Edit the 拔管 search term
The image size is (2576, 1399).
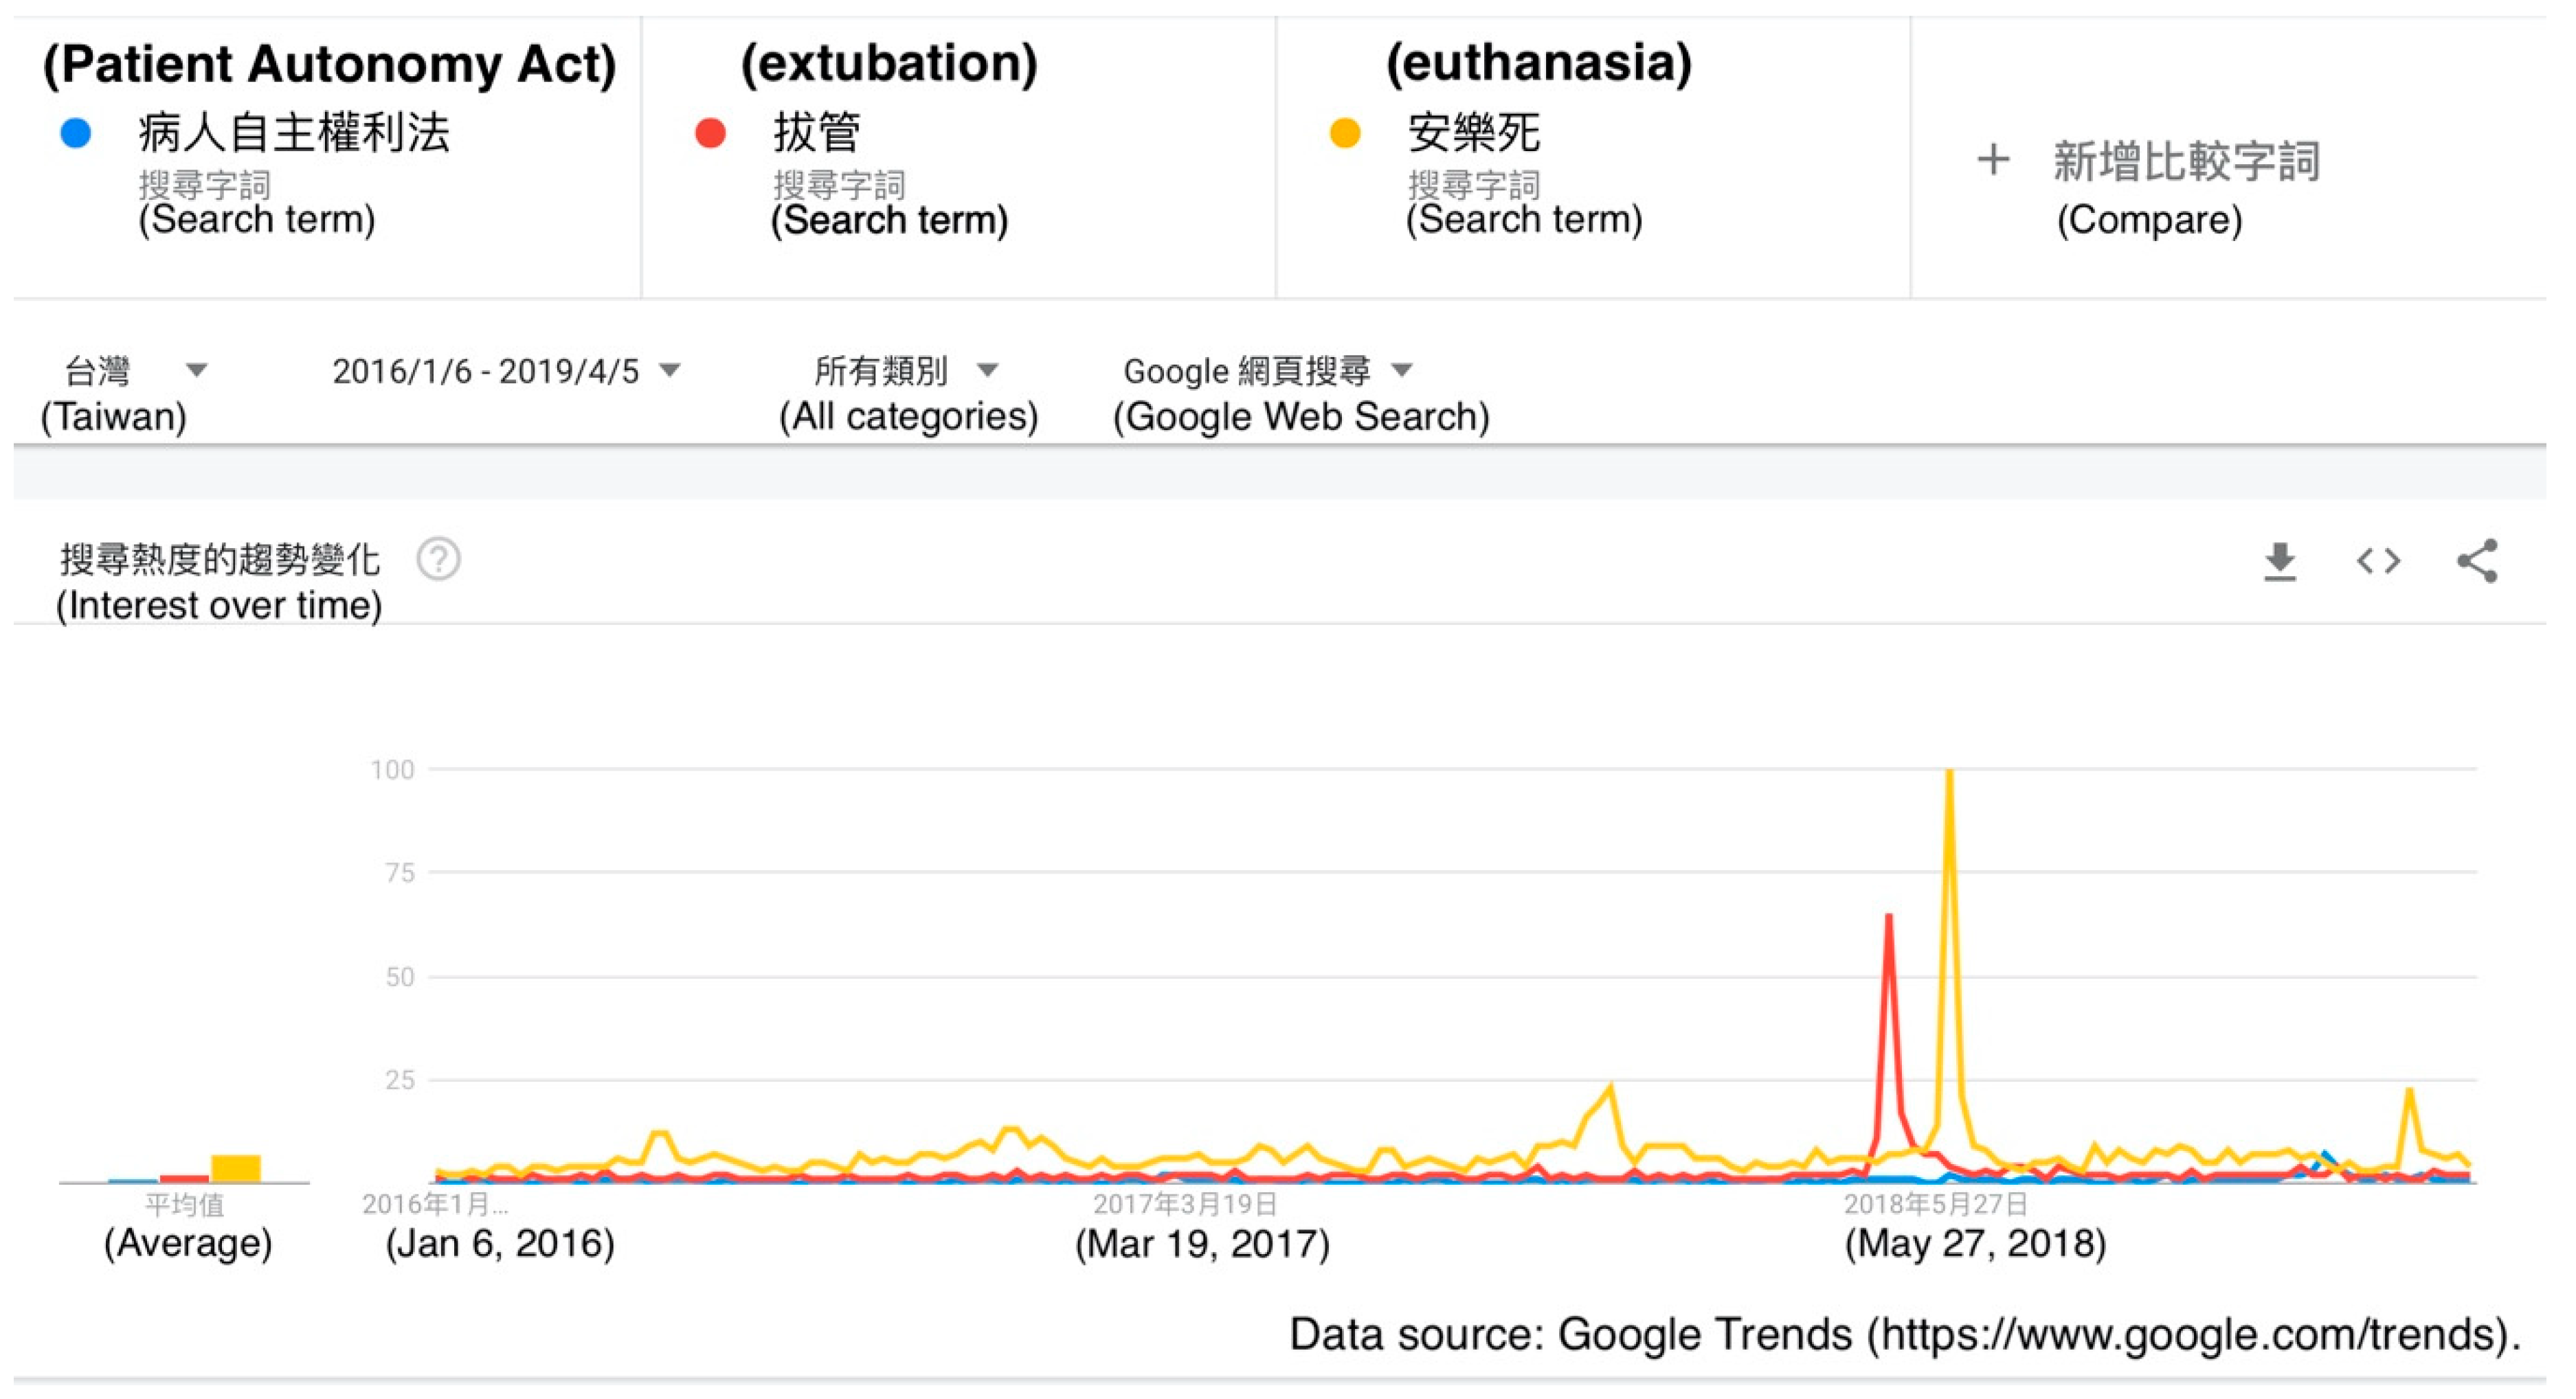(816, 133)
